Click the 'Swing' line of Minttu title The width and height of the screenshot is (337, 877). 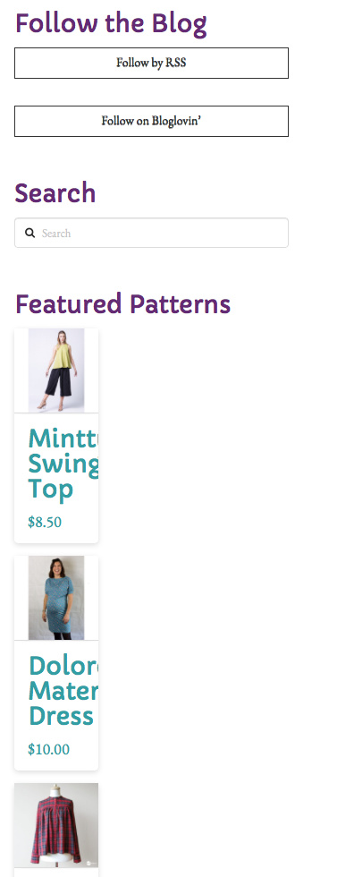pos(63,464)
